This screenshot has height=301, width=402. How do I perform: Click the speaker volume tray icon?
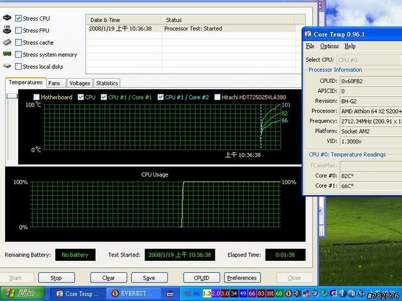coord(297,293)
